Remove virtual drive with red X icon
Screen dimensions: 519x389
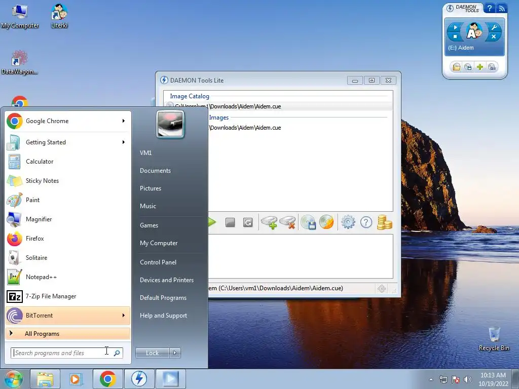(x=288, y=222)
